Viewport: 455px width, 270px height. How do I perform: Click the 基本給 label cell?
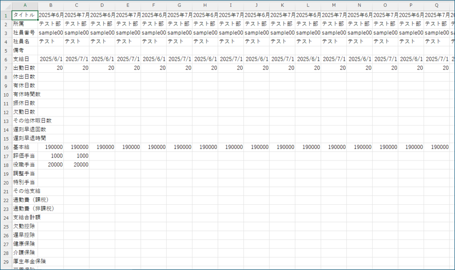[24, 147]
